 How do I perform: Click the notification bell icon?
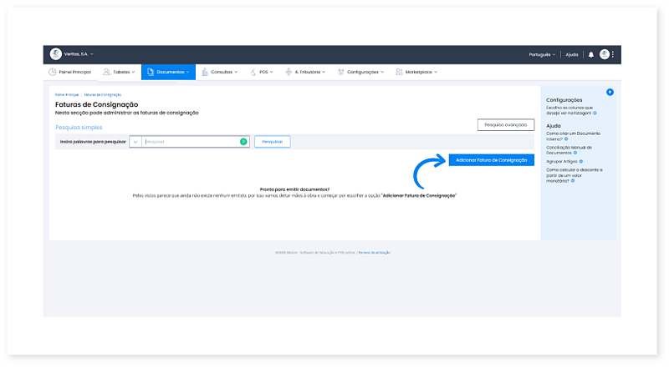point(591,54)
